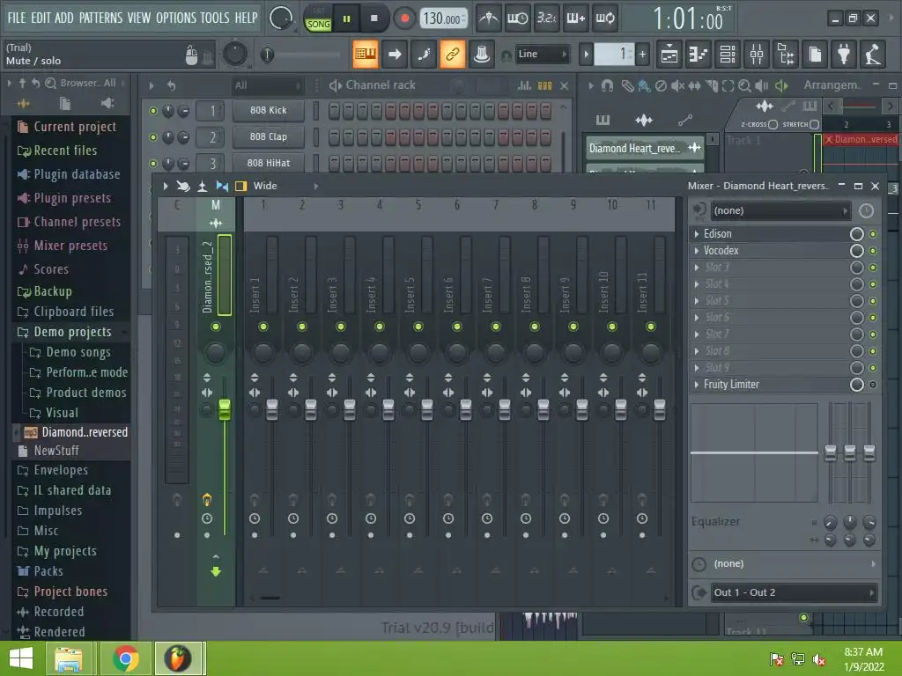Toggle the SONG/PAT mode switch
The width and height of the screenshot is (902, 676).
click(x=318, y=18)
